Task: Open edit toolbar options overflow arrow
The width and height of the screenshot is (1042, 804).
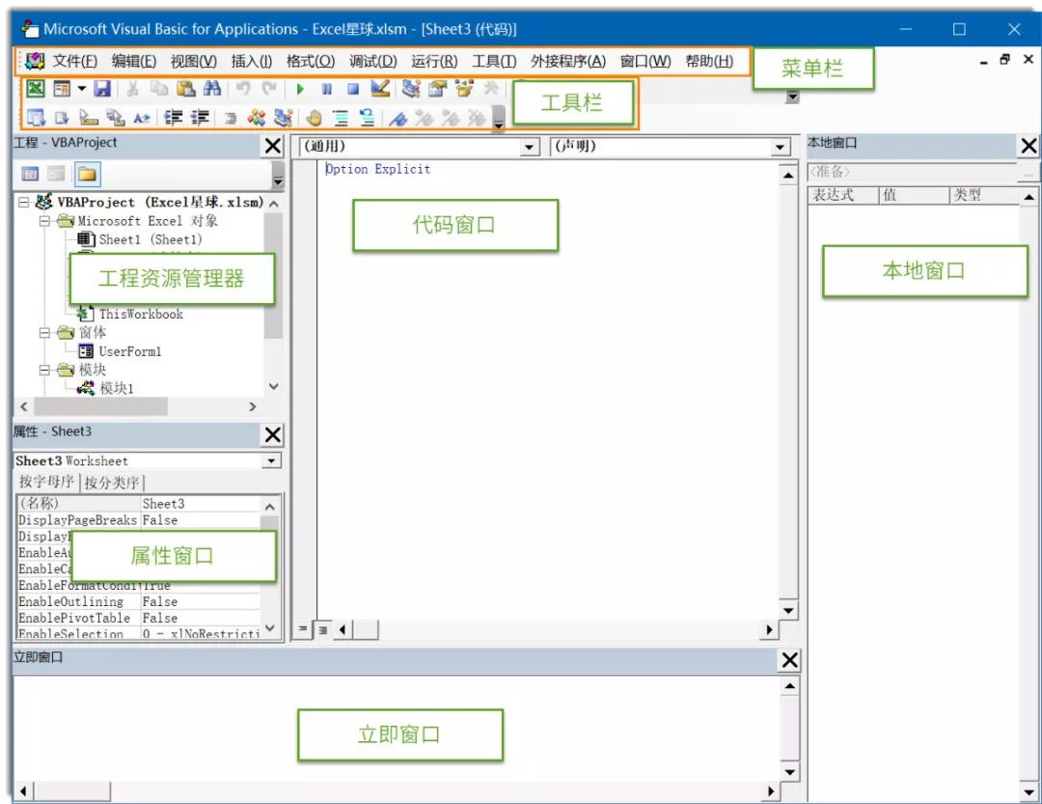Action: click(499, 119)
